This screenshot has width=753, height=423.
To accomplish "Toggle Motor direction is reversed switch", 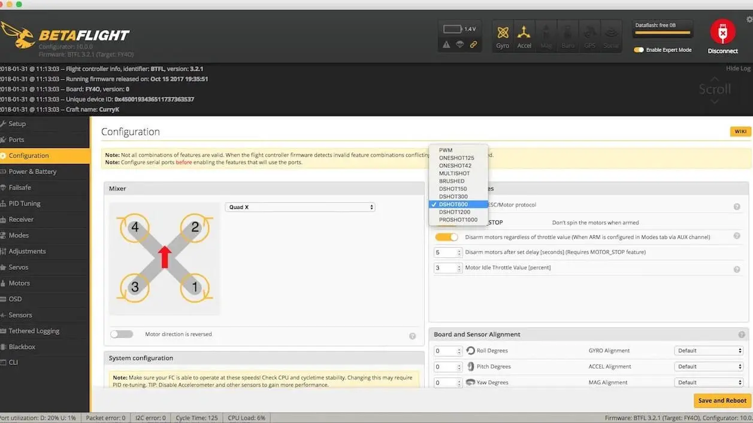I will pos(122,334).
